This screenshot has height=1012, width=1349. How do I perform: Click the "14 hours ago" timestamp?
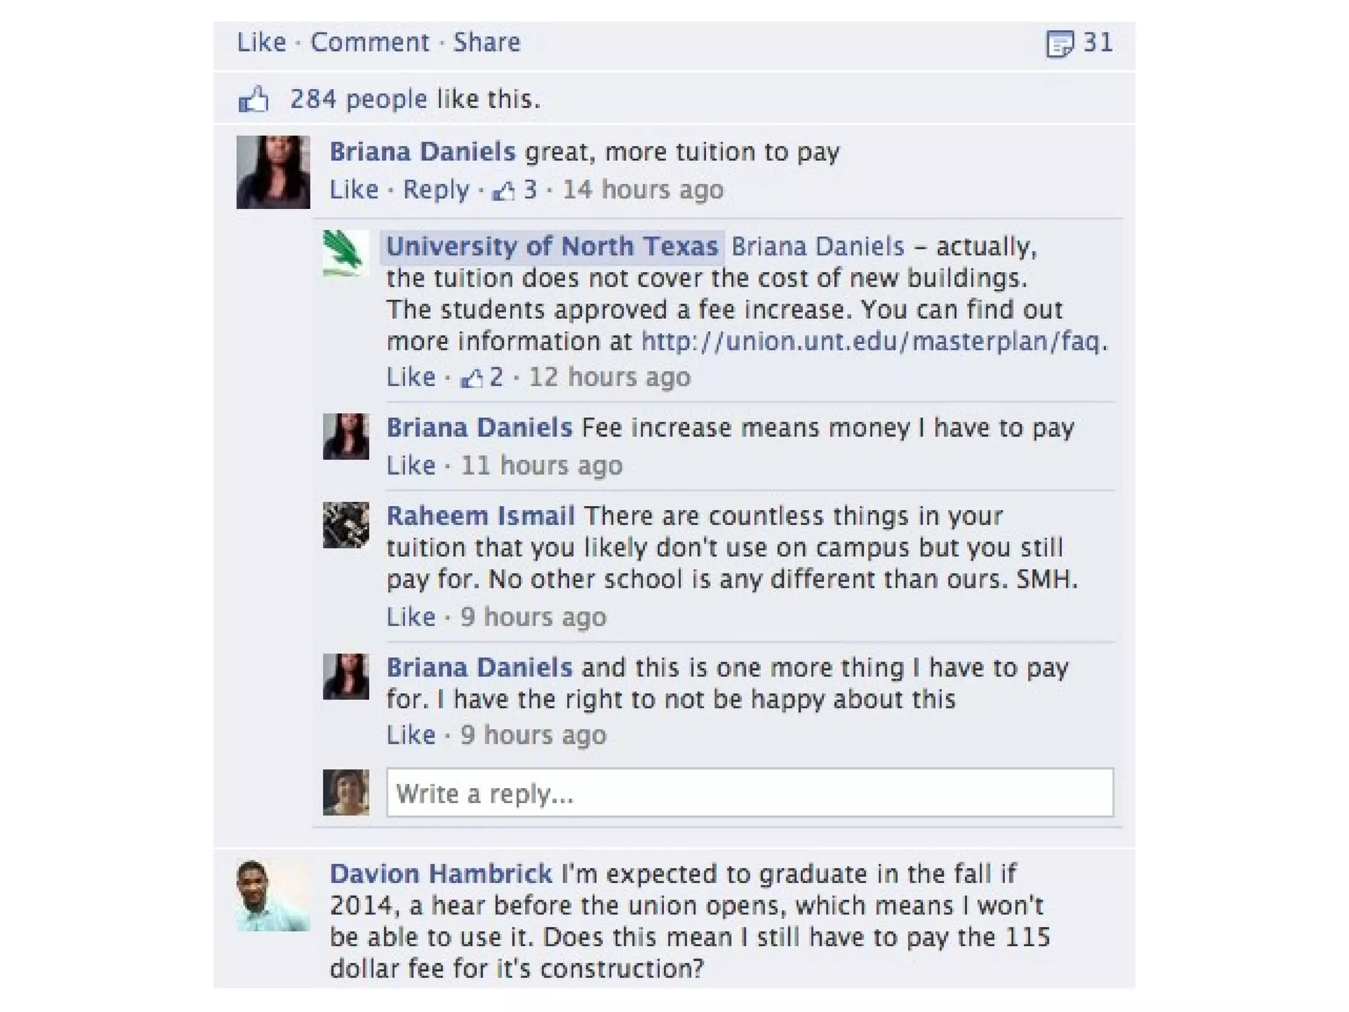[x=643, y=190]
